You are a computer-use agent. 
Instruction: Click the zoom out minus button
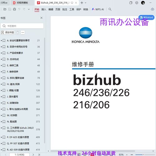(132, 155)
